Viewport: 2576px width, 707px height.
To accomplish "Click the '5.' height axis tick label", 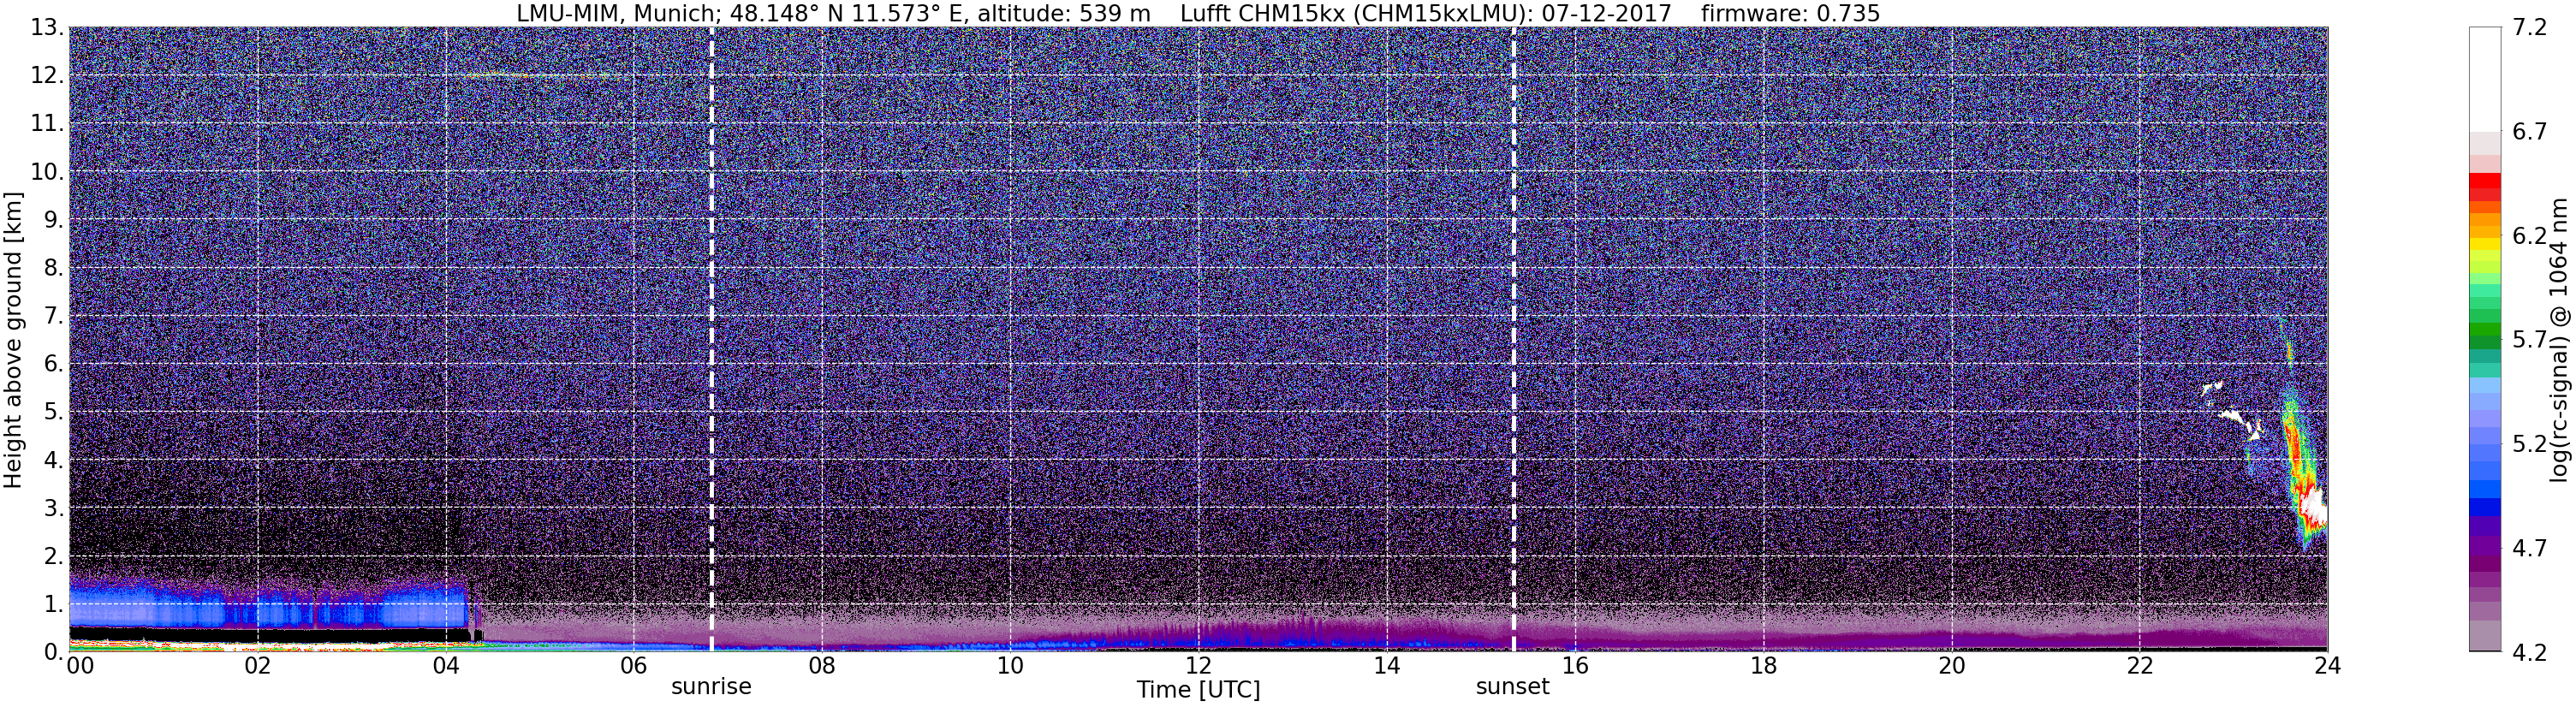I will pos(54,412).
